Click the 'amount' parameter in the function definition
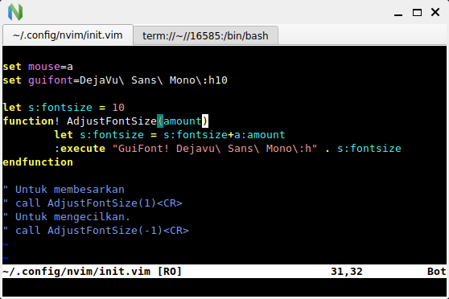 (x=183, y=121)
